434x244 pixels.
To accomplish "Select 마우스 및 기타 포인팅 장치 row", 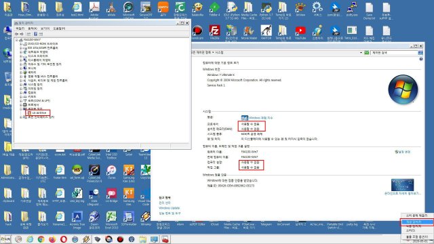I will click(x=42, y=64).
